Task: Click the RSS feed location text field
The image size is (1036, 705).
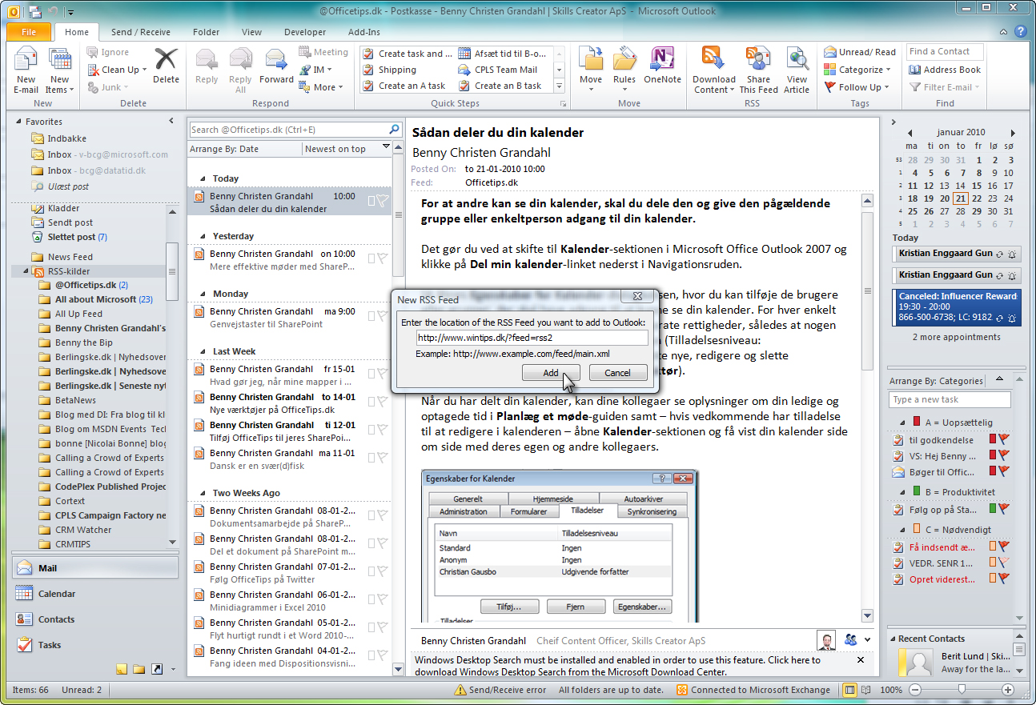Action: (530, 338)
